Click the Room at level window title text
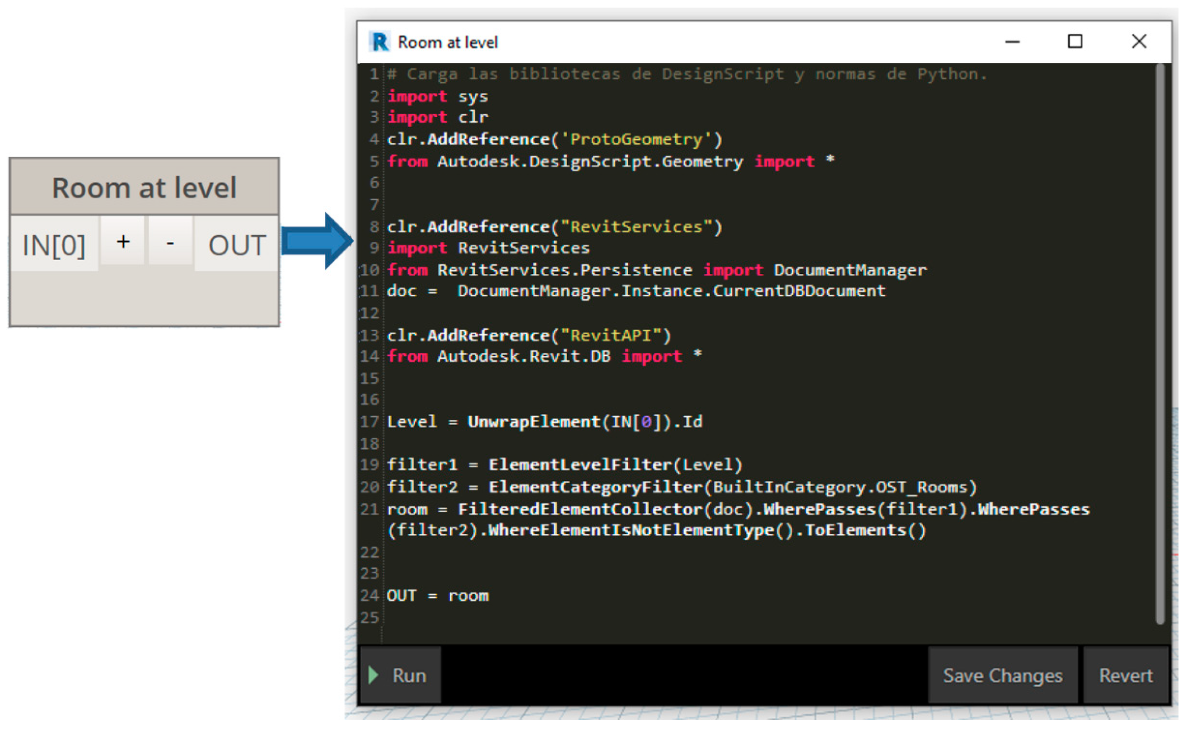 (448, 43)
